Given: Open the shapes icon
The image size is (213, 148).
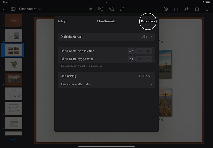Looking at the screenshot, I should click(111, 9).
